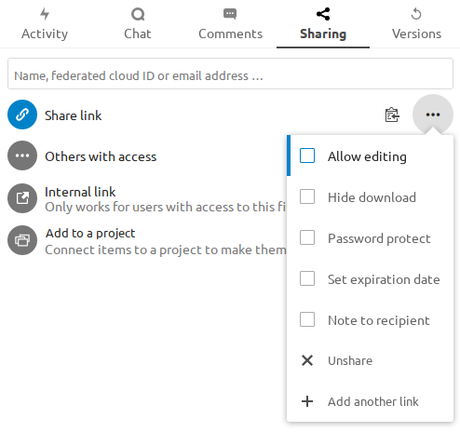Switch to the Chat tab
The image size is (460, 432).
click(138, 24)
